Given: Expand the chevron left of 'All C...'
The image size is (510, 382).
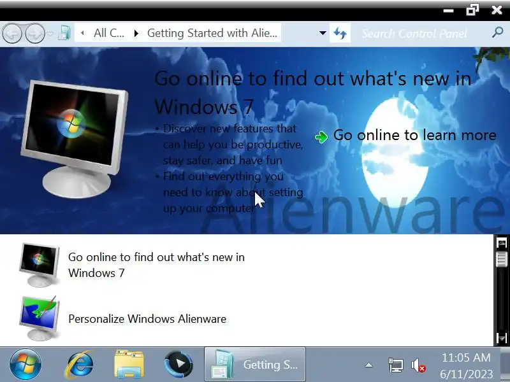Looking at the screenshot, I should click(82, 33).
